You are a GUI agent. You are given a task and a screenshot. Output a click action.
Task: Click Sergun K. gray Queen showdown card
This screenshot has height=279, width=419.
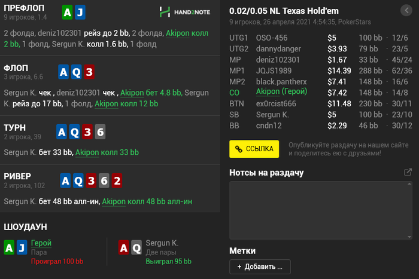pyautogui.click(x=136, y=247)
